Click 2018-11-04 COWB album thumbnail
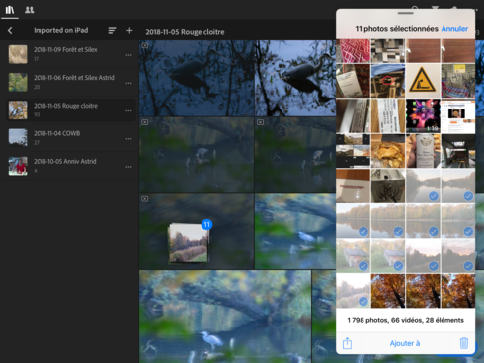 pos(18,137)
